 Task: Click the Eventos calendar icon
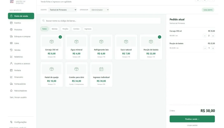pyautogui.click(x=11, y=23)
